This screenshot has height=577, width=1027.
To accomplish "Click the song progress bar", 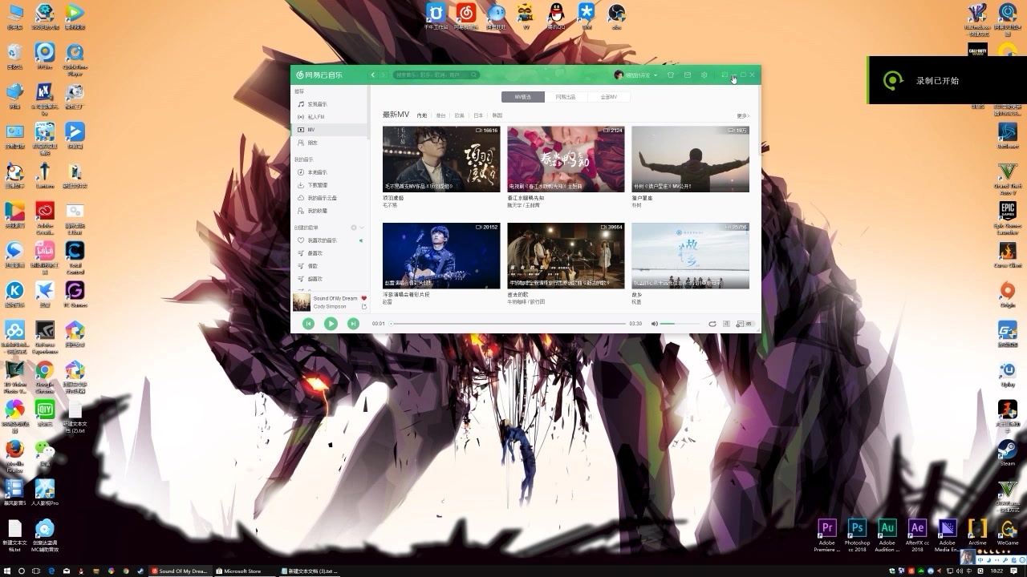I will (508, 324).
